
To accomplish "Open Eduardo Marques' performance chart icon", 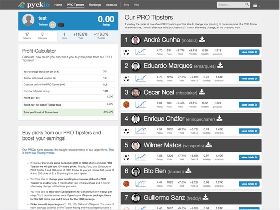I will coord(141,79).
